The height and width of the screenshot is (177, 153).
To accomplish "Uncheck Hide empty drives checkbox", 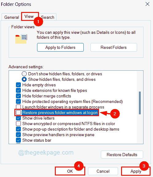I will click(x=18, y=85).
